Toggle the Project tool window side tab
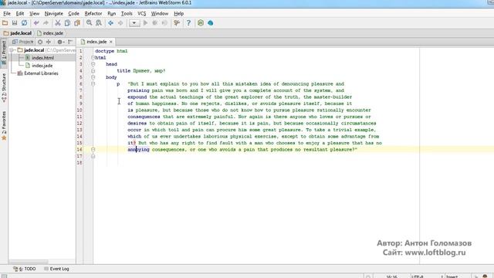Screen dimensions: 494x278 4,53
